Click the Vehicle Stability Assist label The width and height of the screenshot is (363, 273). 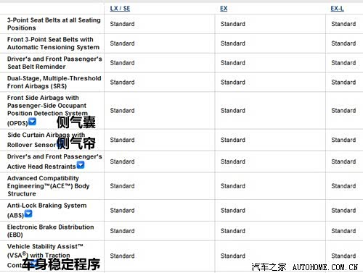click(x=45, y=256)
